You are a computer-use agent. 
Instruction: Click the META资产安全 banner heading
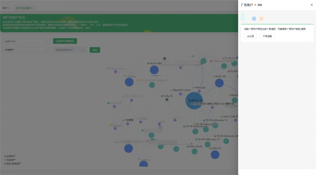click(x=14, y=17)
